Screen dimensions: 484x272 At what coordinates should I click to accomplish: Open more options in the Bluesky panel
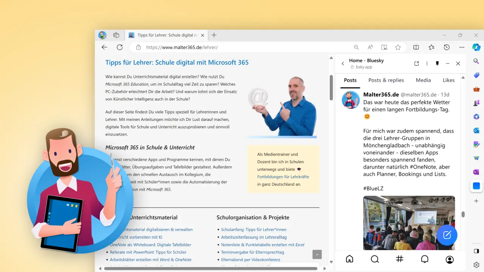click(427, 63)
